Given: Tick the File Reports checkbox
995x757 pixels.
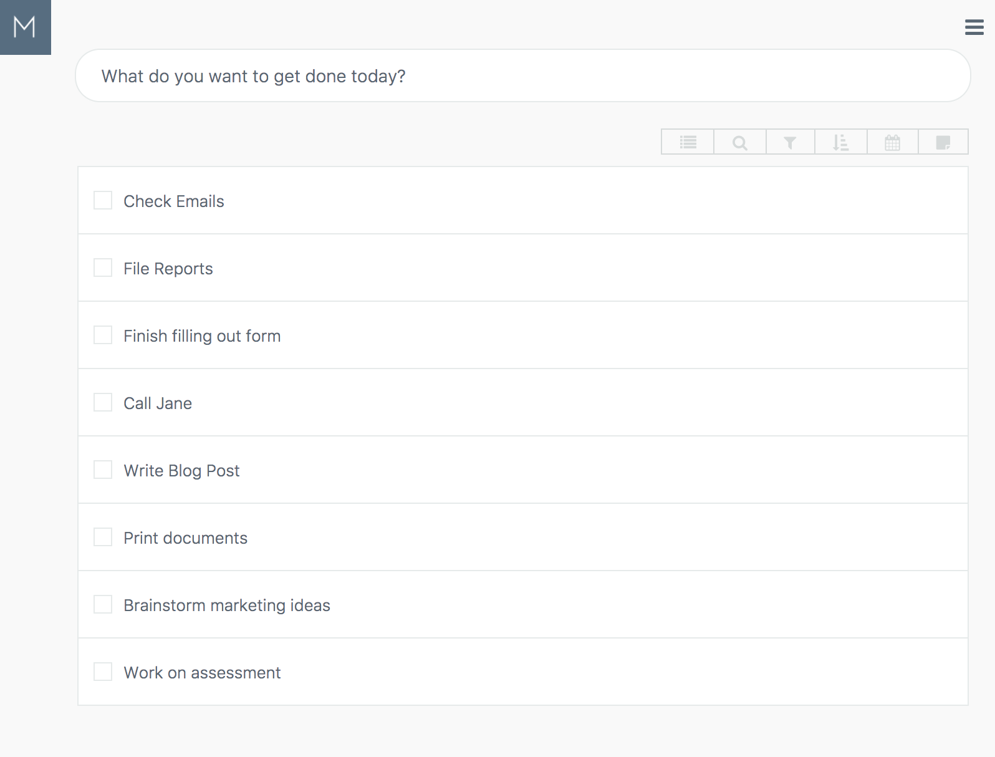Looking at the screenshot, I should (x=103, y=268).
